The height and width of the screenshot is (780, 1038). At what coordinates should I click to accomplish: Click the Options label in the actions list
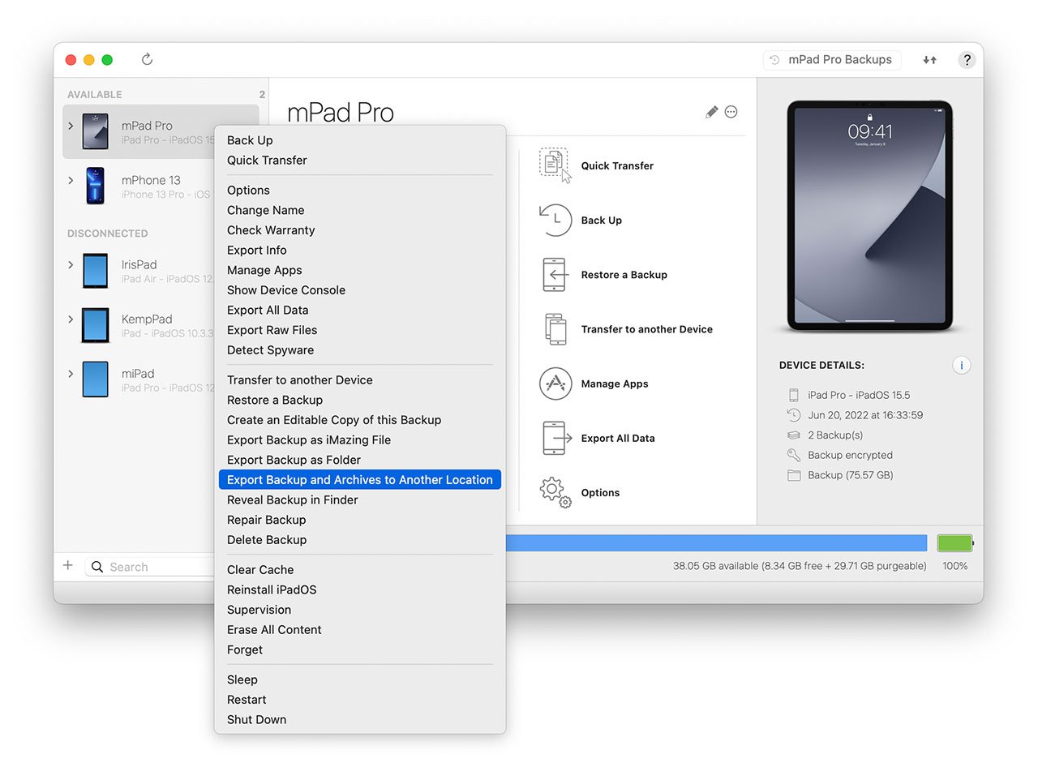(x=600, y=493)
